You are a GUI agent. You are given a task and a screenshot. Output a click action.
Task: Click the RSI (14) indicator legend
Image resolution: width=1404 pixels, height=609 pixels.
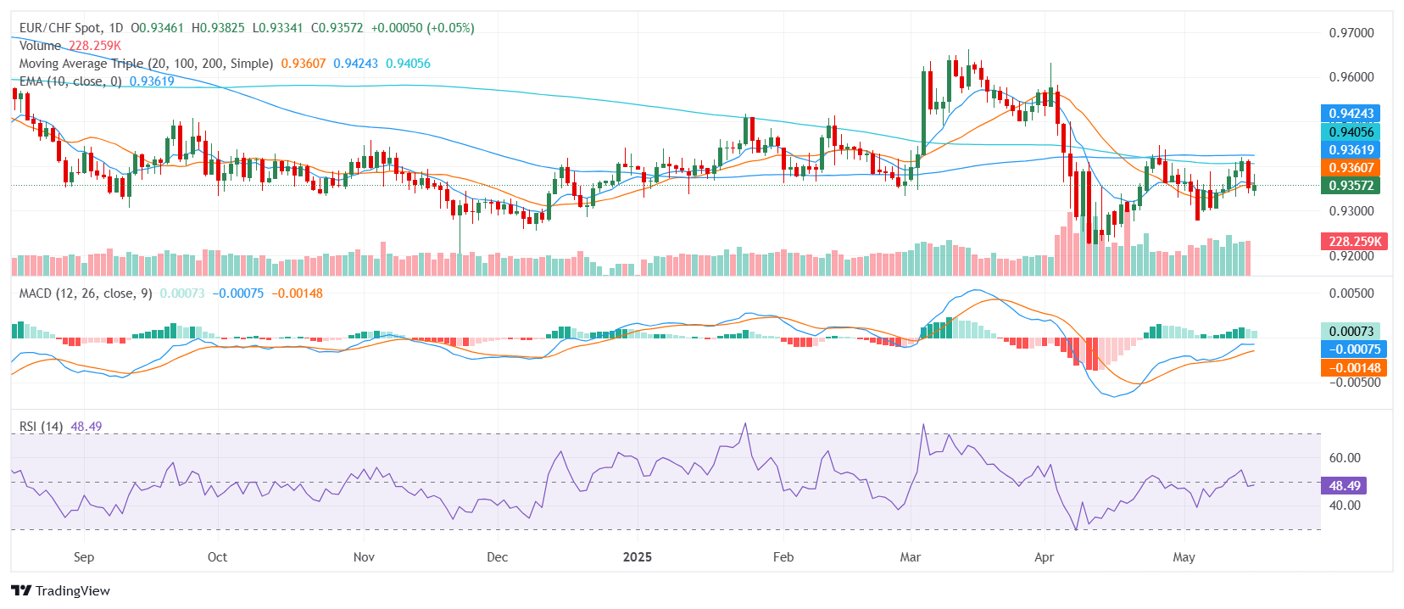tap(41, 427)
